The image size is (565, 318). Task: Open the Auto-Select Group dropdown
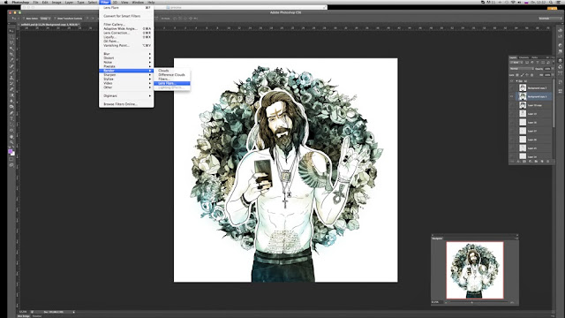[45, 19]
